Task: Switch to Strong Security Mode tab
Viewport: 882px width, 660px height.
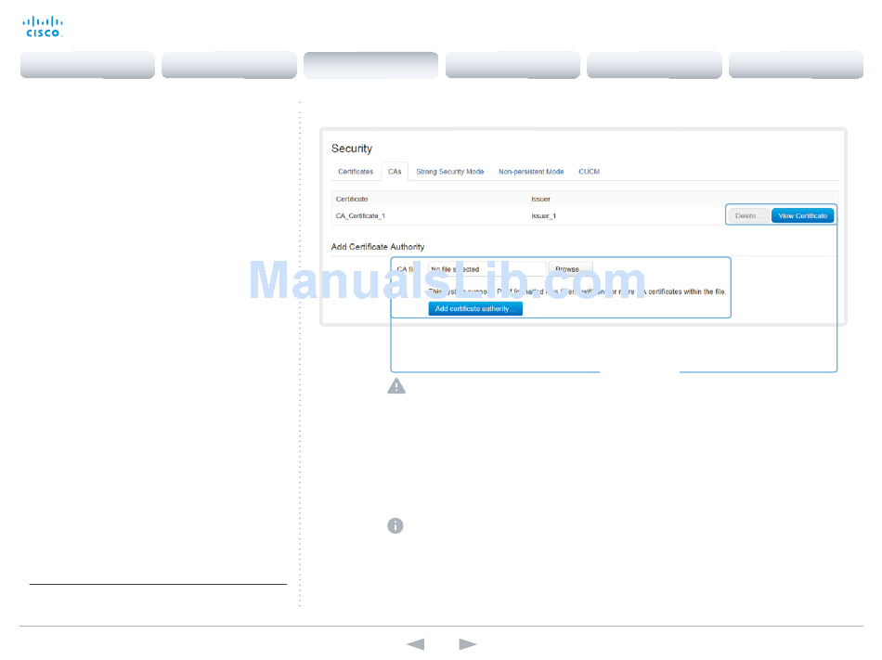Action: pos(450,172)
